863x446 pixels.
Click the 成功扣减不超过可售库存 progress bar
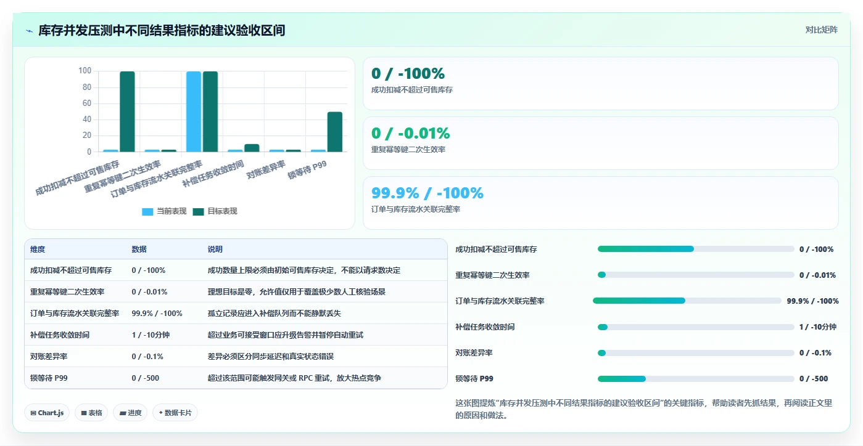point(696,249)
